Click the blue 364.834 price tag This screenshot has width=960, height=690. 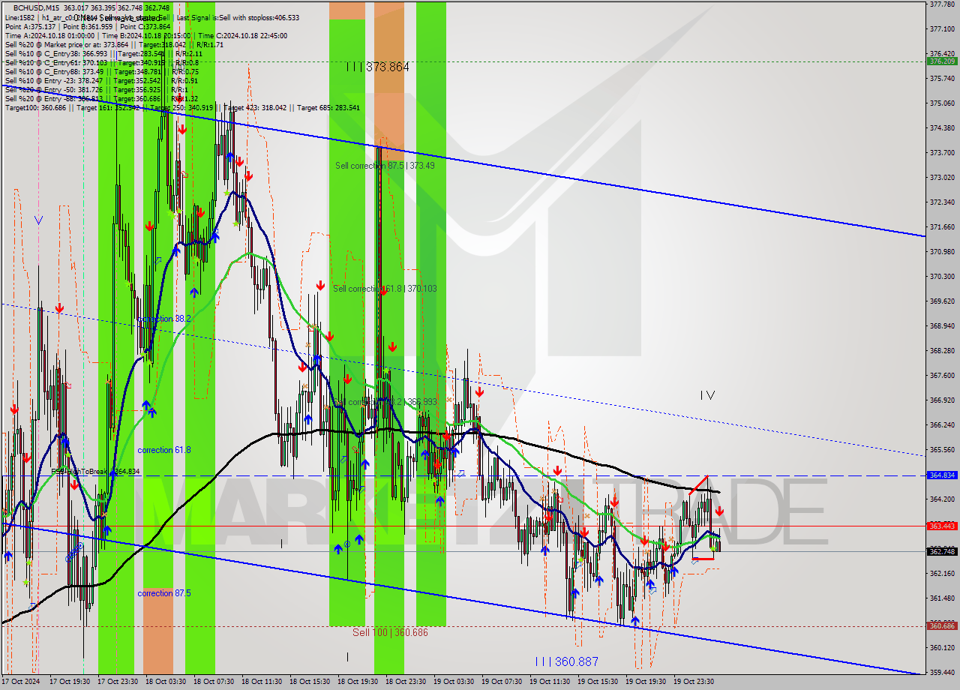pyautogui.click(x=942, y=475)
